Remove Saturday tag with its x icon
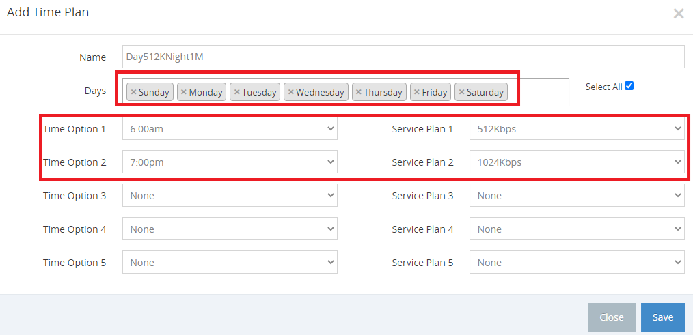Image resolution: width=693 pixels, height=335 pixels. pos(461,92)
